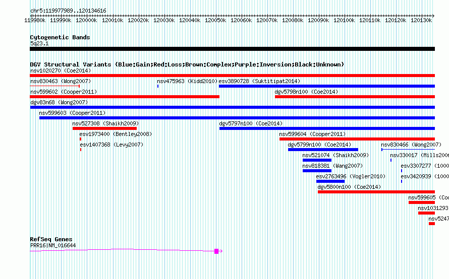Click the nsv330017 variant label
This screenshot has height=279, width=449.
[420, 155]
